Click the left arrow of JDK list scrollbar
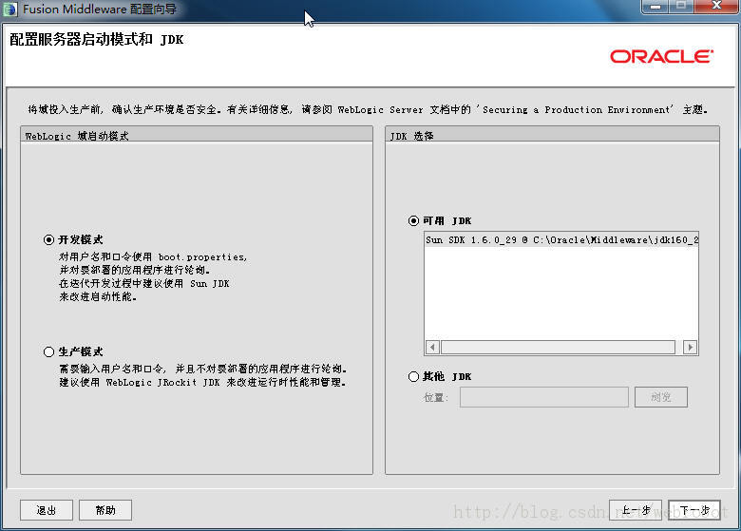 (432, 348)
